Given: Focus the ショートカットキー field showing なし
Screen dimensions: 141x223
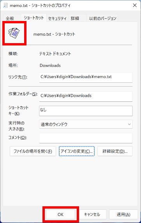Looking at the screenshot, I should [86, 111].
